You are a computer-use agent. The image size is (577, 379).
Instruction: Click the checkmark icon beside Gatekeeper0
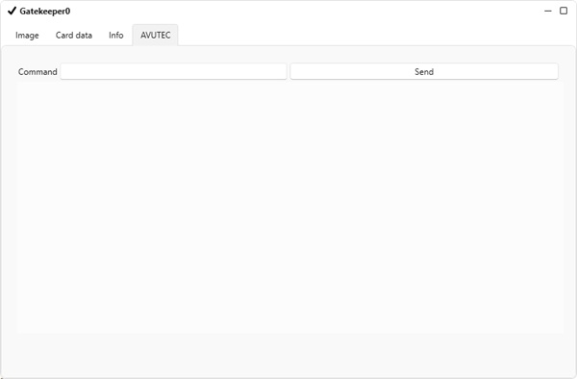(12, 11)
